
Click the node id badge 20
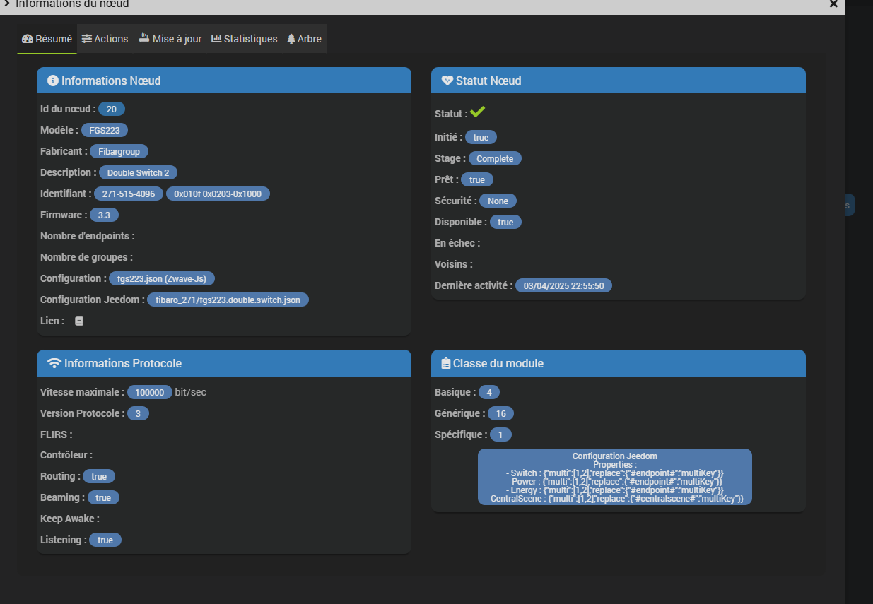coord(112,109)
